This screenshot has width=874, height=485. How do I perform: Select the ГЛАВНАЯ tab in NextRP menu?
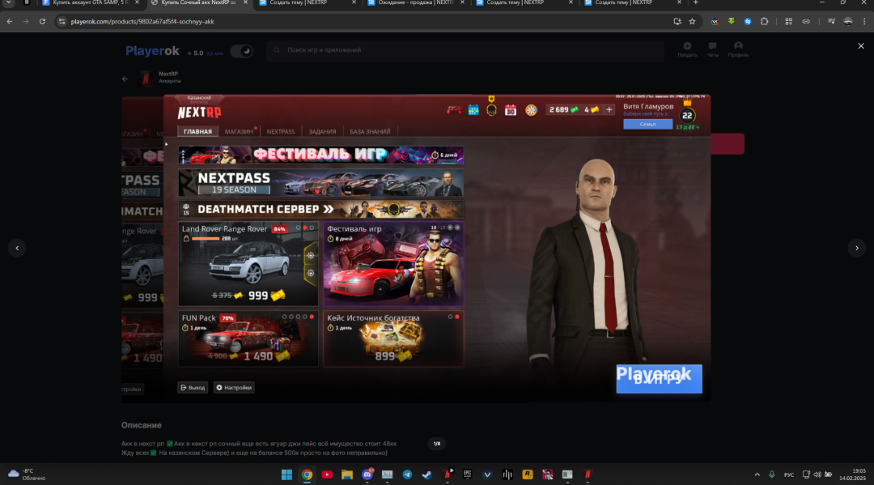tap(198, 131)
